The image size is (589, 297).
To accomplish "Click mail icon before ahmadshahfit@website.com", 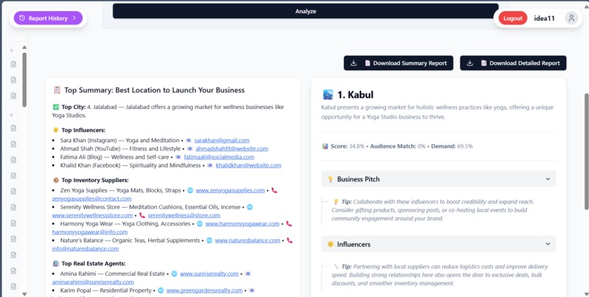I will pos(190,148).
